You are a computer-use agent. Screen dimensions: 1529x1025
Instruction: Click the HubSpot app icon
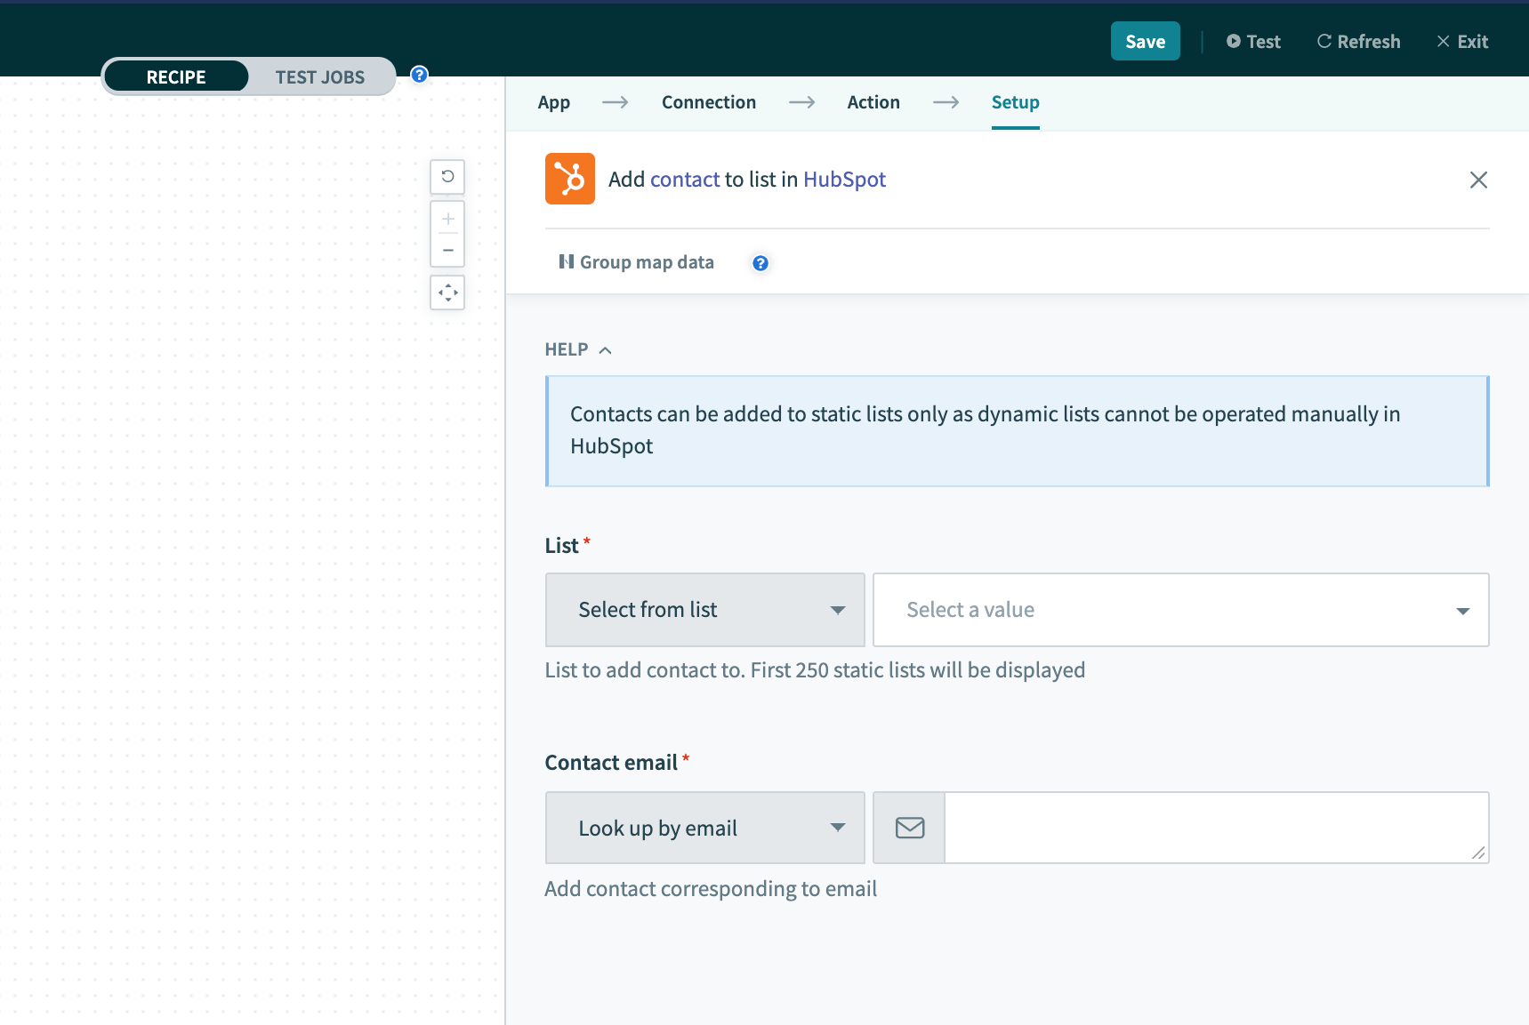coord(569,179)
